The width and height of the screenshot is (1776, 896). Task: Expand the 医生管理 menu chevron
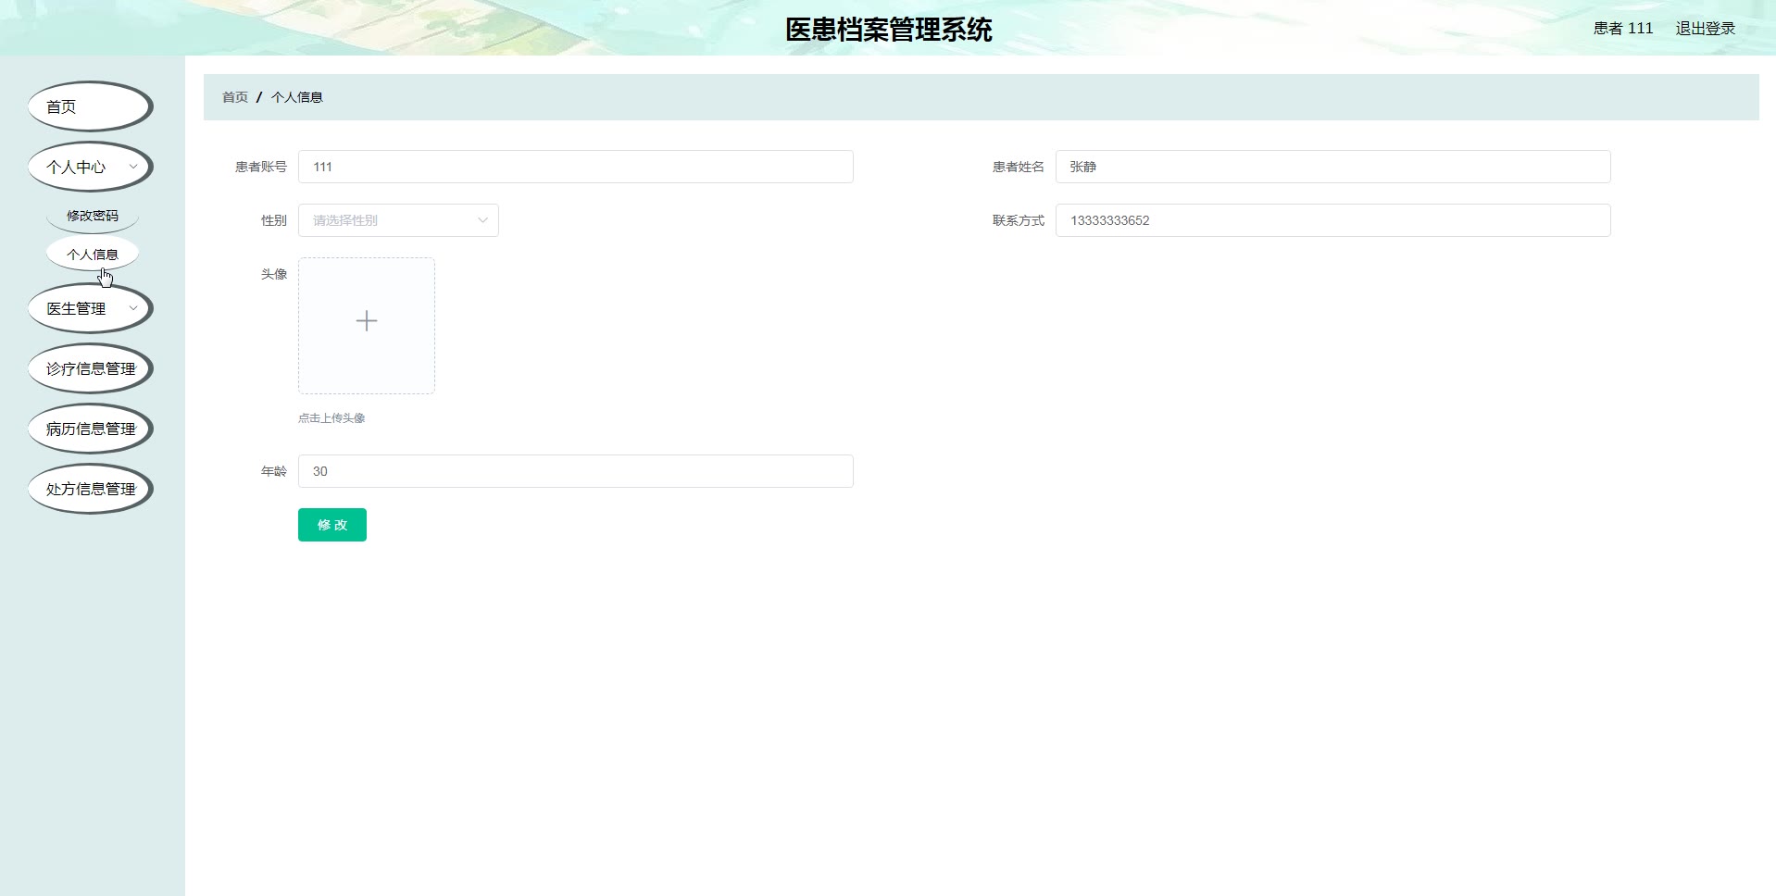coord(133,308)
